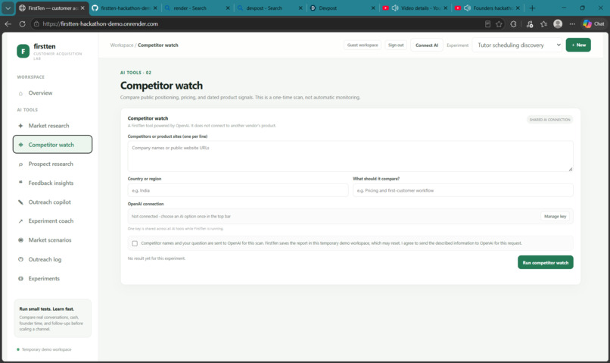The height and width of the screenshot is (363, 610).
Task: Click the Experiments icon in sidebar
Action: 20,278
